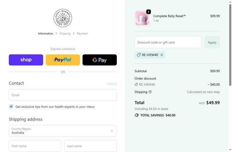Go to the Payment breadcrumb step
232x152 pixels.
tap(82, 34)
